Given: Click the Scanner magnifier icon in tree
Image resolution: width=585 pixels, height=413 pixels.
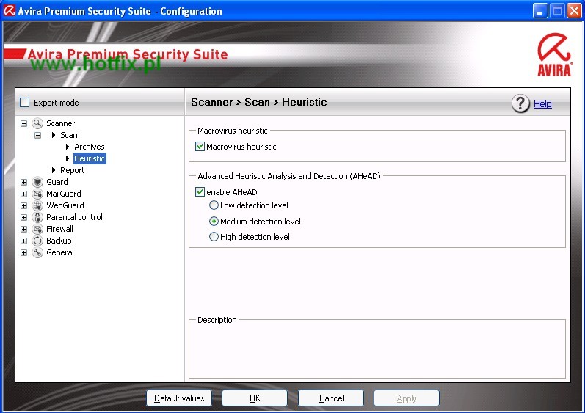Looking at the screenshot, I should click(x=37, y=123).
